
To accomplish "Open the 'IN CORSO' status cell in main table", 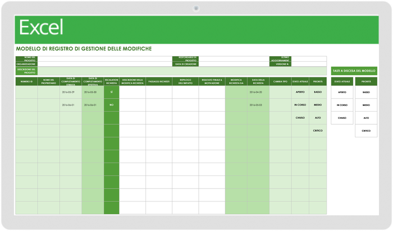I will [300, 105].
